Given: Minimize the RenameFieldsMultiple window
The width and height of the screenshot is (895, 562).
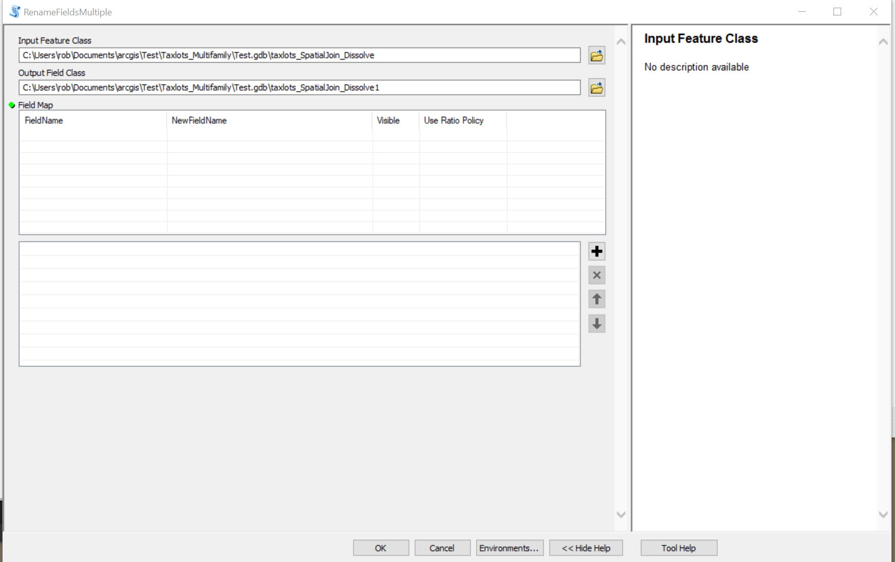Looking at the screenshot, I should 802,12.
